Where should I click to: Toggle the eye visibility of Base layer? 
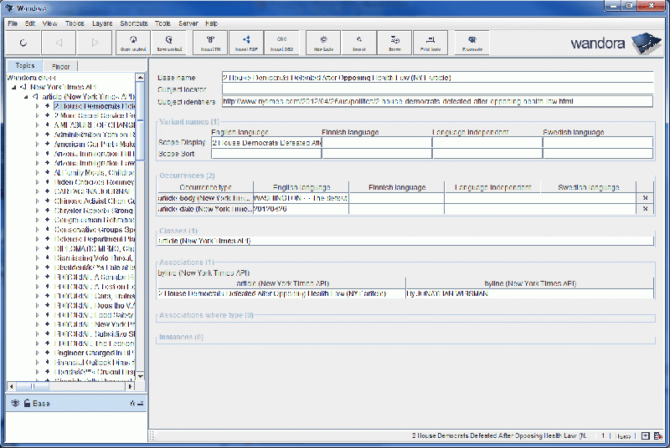click(x=15, y=403)
